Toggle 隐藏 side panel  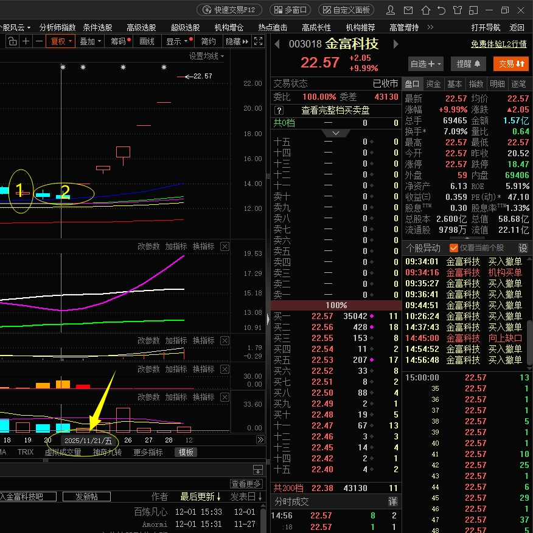[x=237, y=41]
